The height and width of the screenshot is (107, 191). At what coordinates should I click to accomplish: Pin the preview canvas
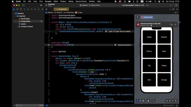point(138,17)
